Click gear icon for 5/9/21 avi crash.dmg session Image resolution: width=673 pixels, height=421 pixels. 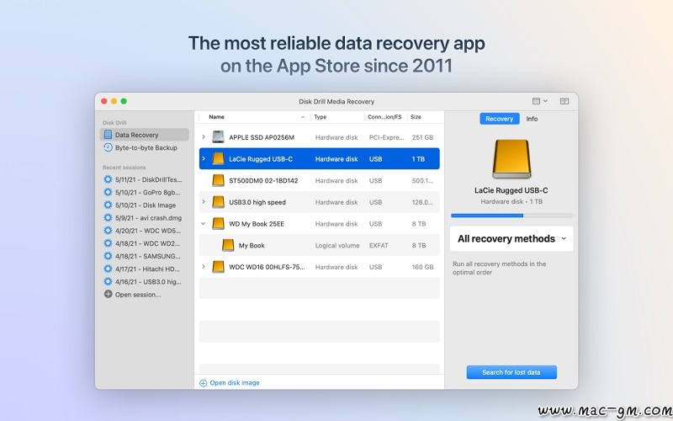(x=108, y=218)
